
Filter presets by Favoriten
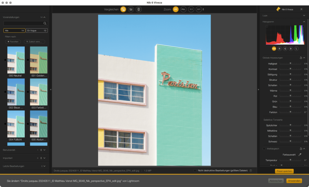[13, 42]
